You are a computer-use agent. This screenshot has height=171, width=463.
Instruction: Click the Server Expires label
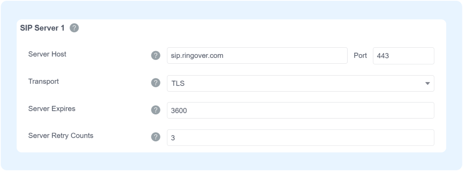(x=52, y=109)
